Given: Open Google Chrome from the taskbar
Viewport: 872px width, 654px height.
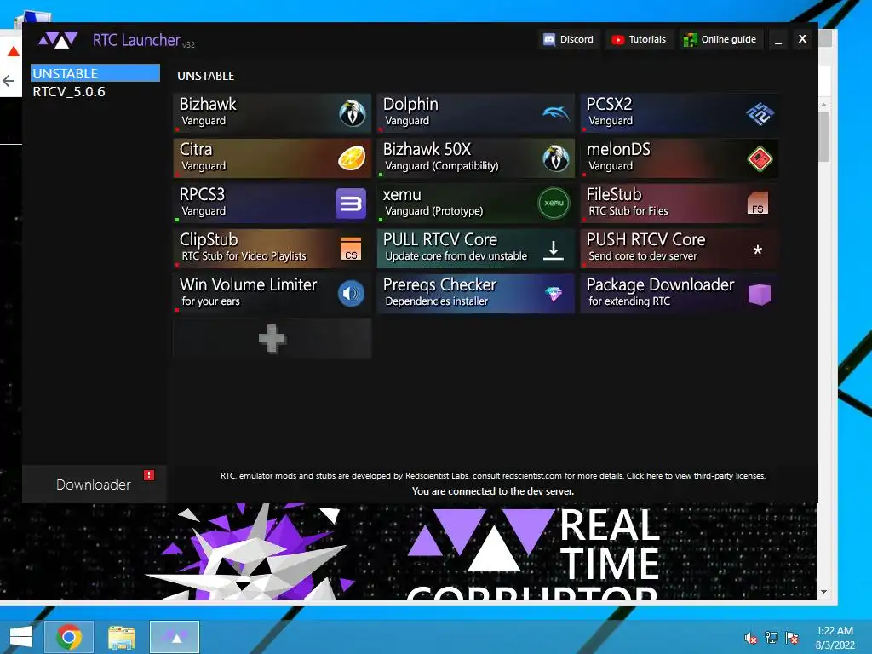Looking at the screenshot, I should pos(69,637).
